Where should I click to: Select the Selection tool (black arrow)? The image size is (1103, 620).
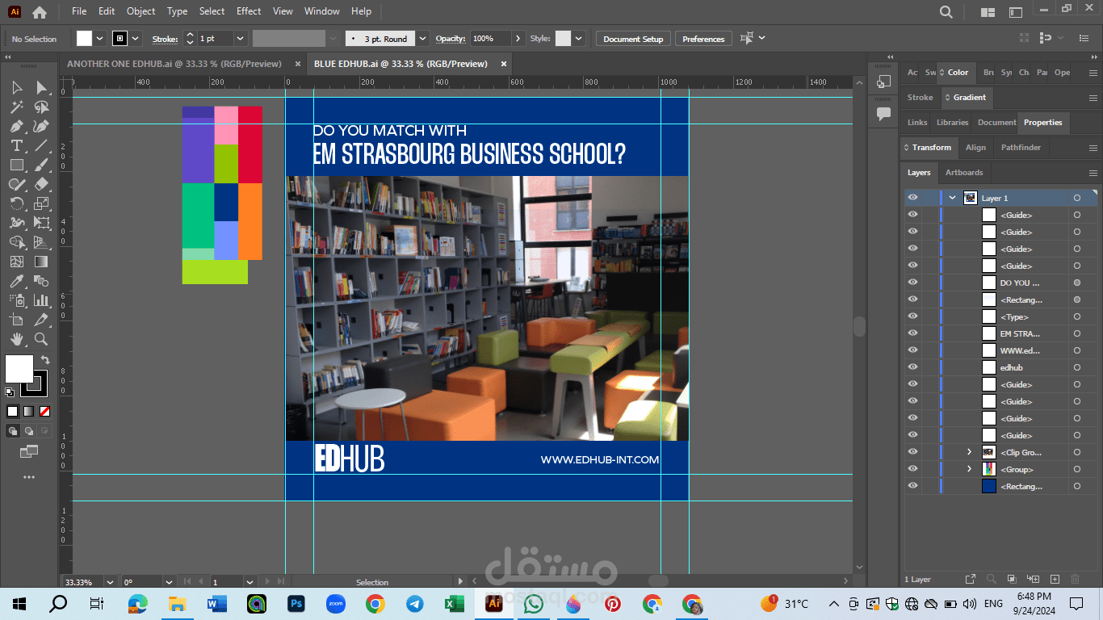point(17,87)
